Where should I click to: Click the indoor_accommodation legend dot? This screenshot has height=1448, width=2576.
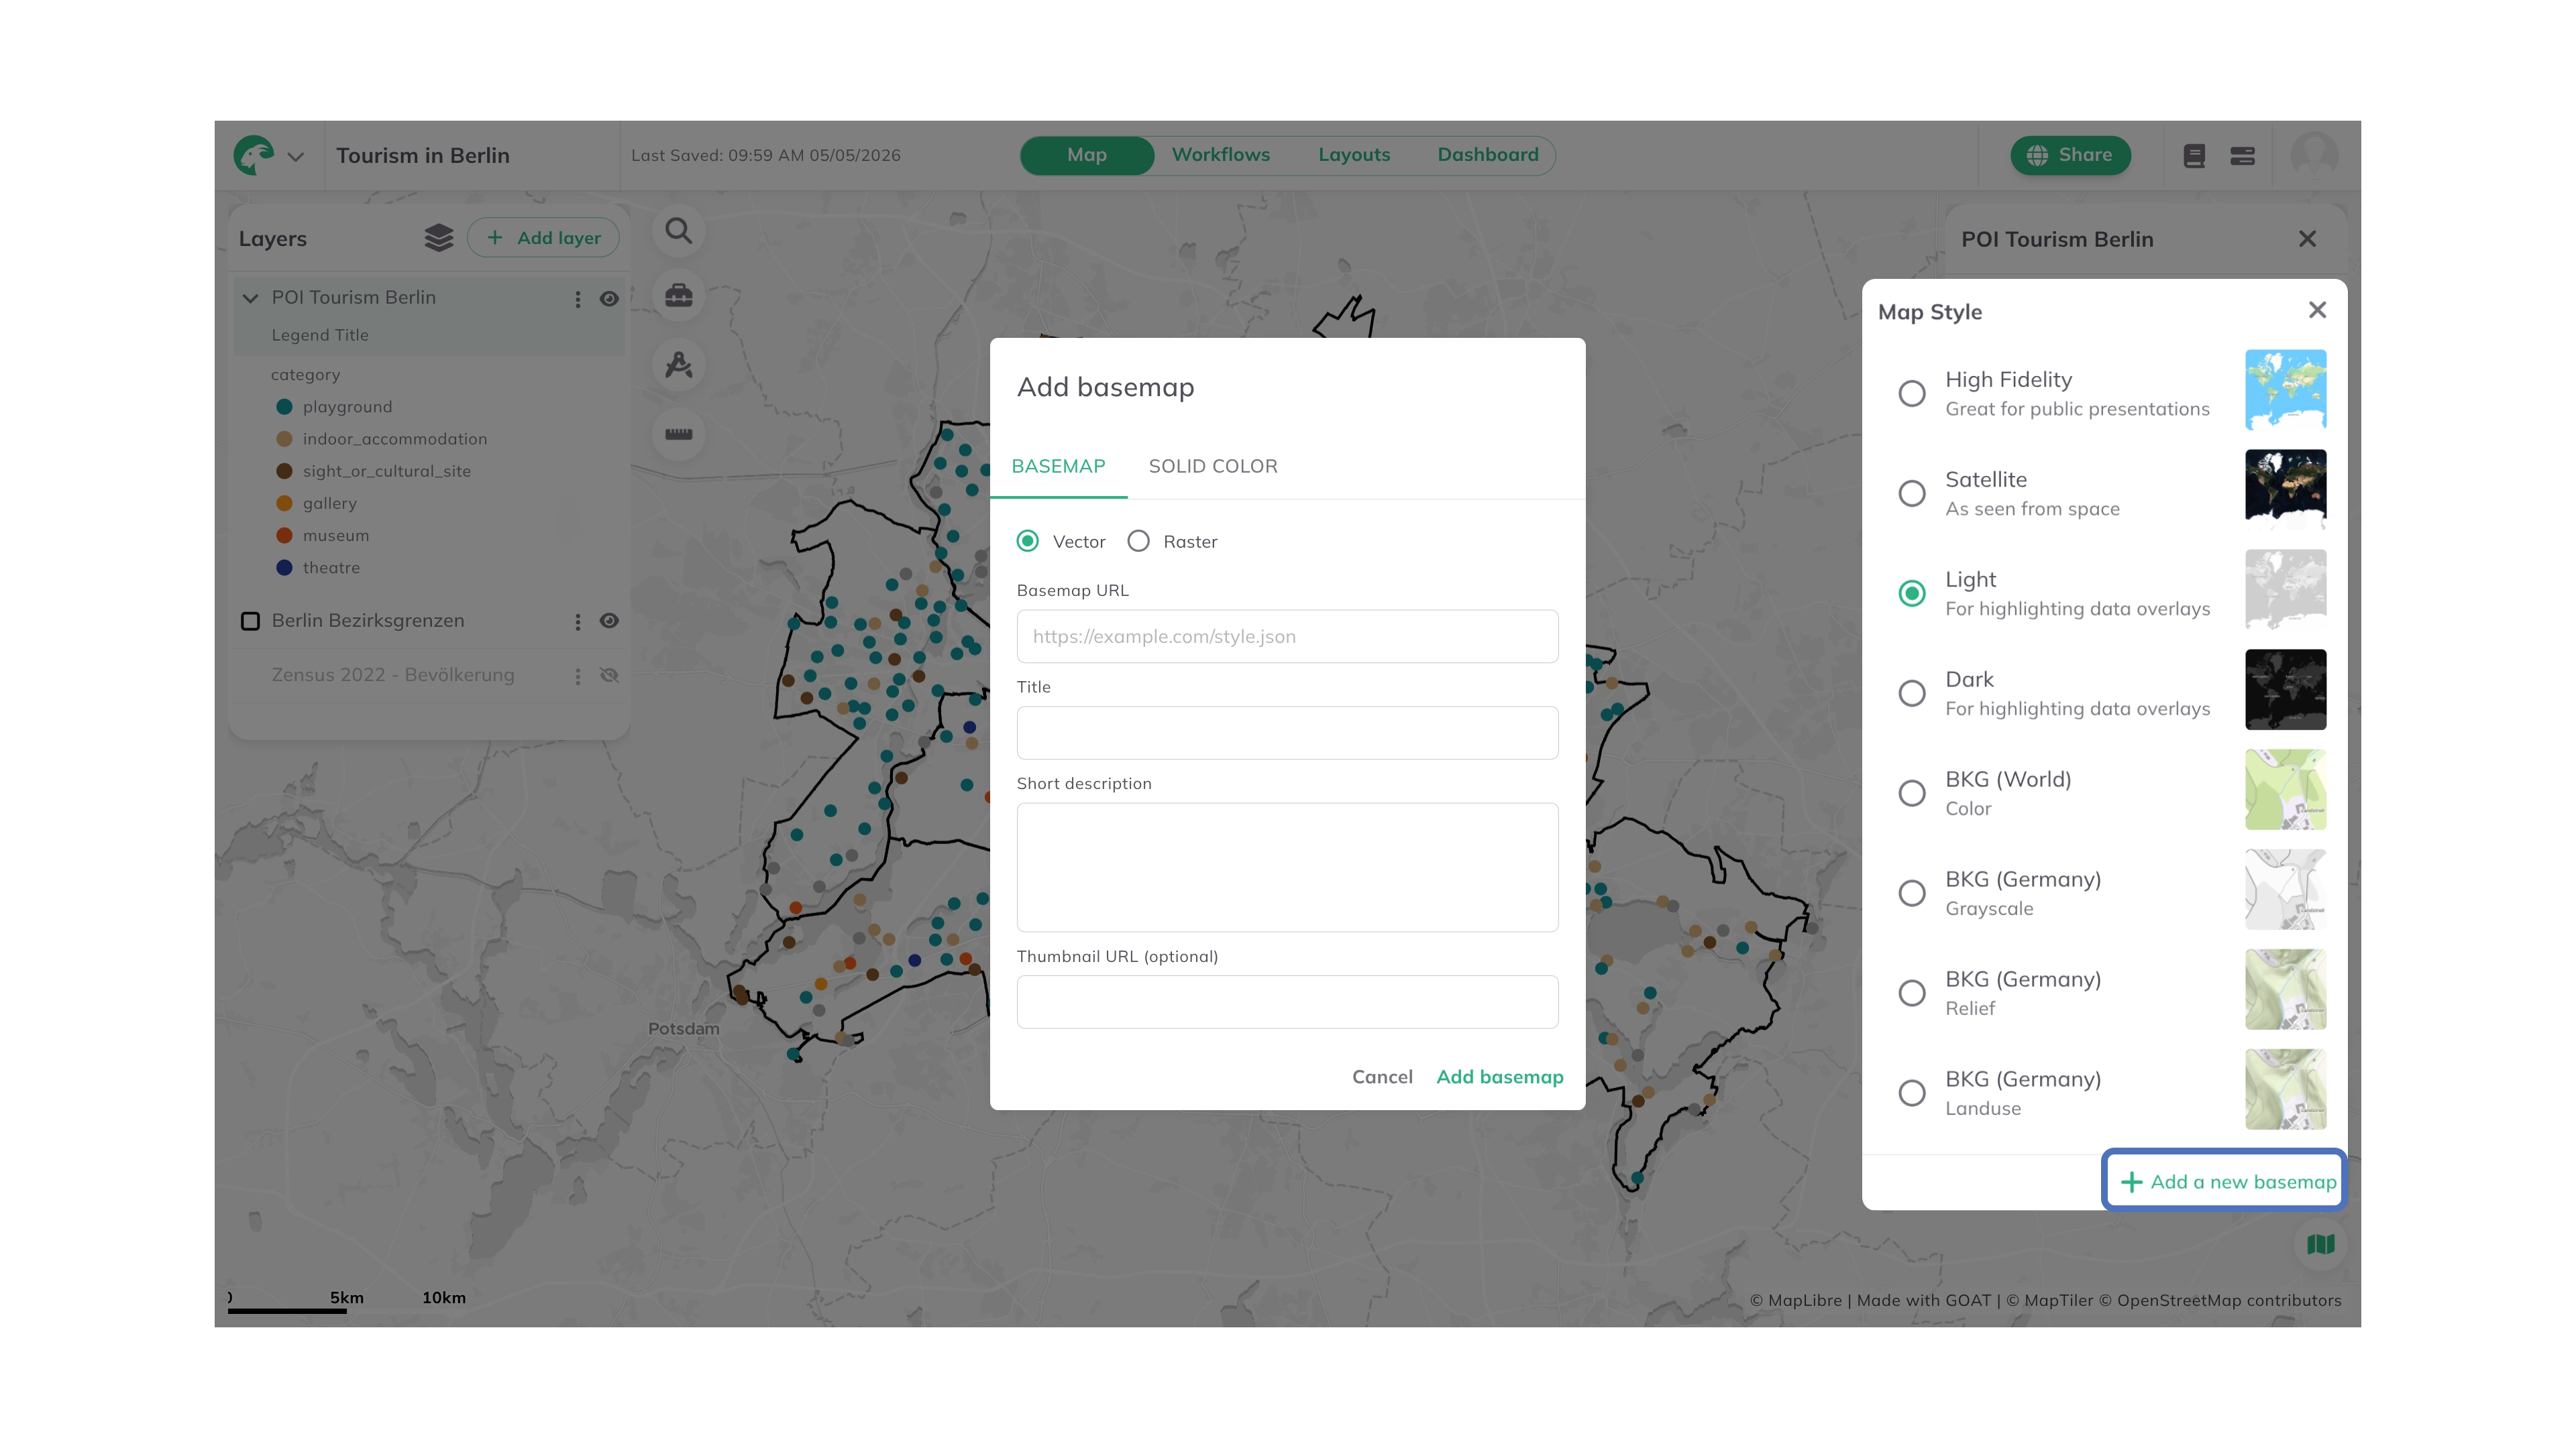(x=284, y=438)
